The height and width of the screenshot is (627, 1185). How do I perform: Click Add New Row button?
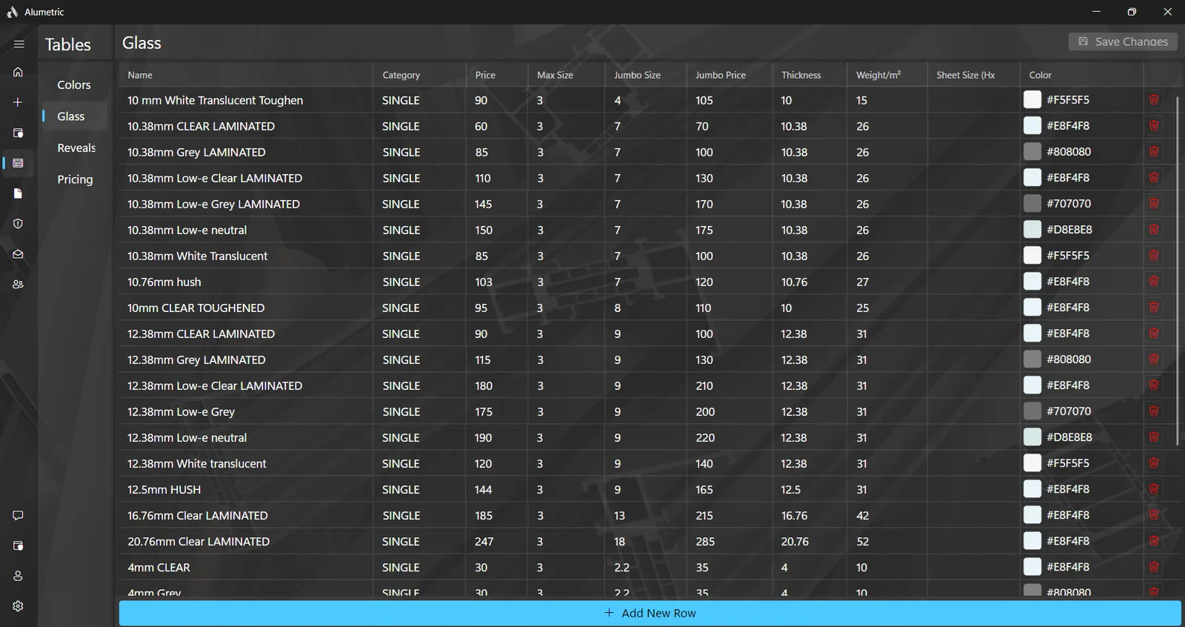(x=650, y=613)
